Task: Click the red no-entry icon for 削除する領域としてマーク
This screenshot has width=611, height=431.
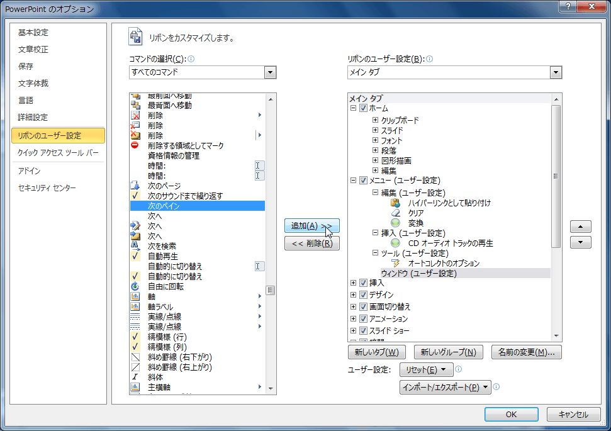Action: click(x=135, y=145)
